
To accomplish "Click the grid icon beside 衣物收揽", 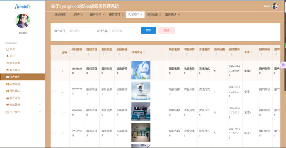I will tap(7, 84).
